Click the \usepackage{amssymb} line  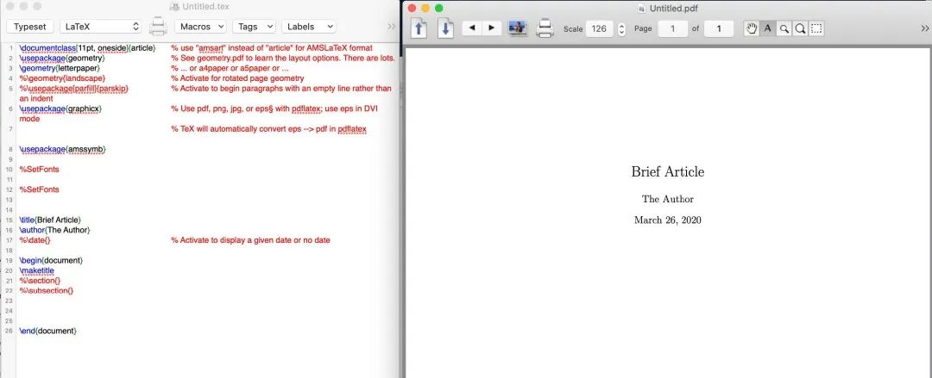point(62,149)
